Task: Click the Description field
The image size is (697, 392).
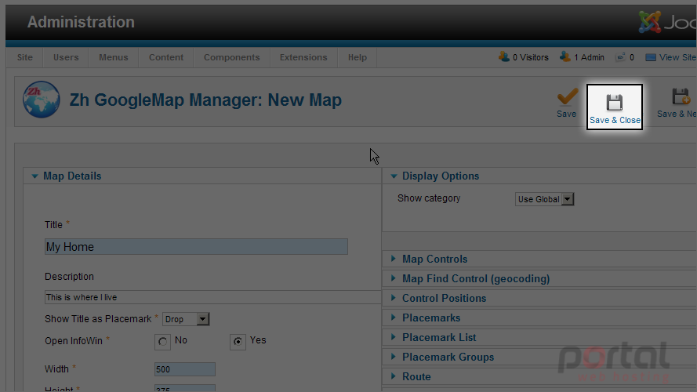Action: pos(213,297)
